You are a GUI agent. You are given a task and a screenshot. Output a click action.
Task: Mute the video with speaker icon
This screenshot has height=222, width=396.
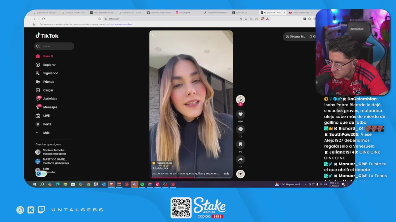click(154, 35)
